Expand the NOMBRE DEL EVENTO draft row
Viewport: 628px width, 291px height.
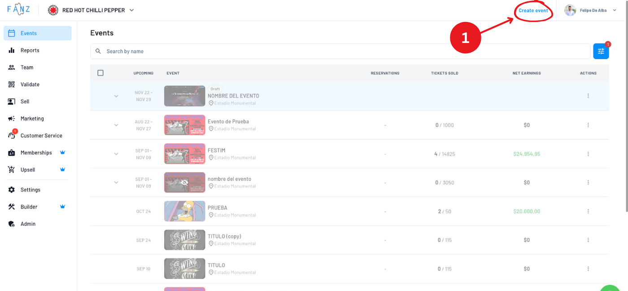click(116, 96)
